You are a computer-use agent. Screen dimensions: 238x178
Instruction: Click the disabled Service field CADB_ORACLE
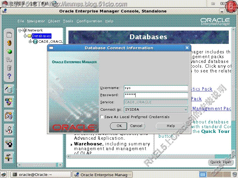tap(156, 102)
